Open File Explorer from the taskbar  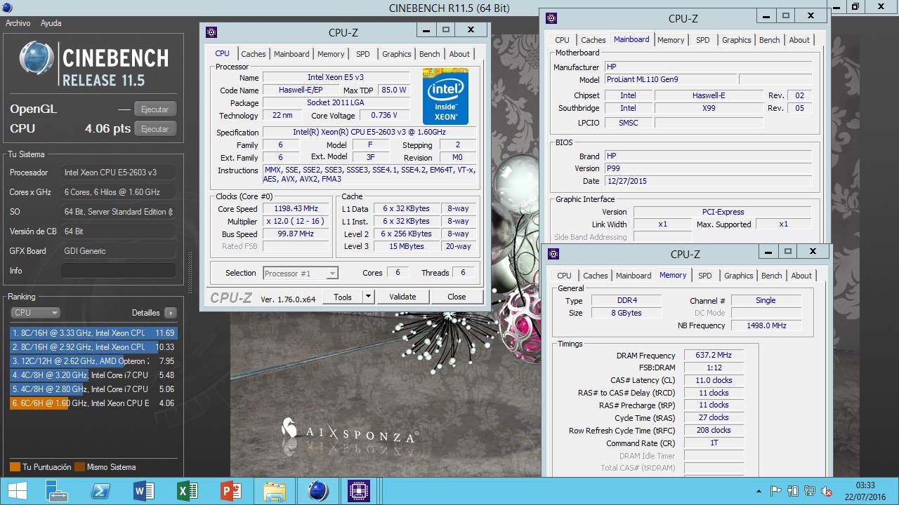click(275, 491)
